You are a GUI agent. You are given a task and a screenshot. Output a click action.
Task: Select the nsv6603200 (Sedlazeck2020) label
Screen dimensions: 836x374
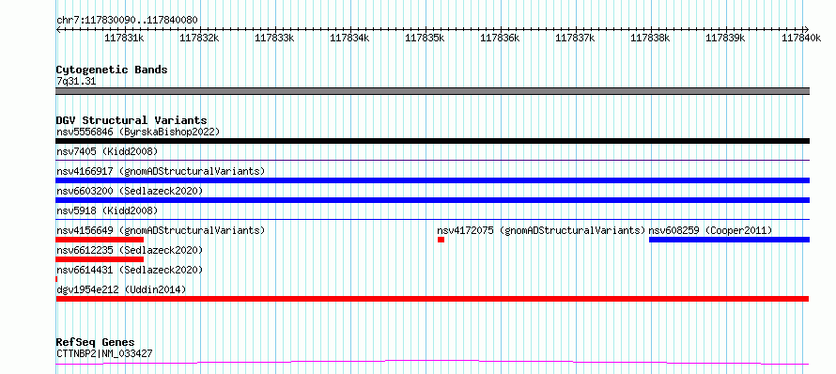(130, 191)
